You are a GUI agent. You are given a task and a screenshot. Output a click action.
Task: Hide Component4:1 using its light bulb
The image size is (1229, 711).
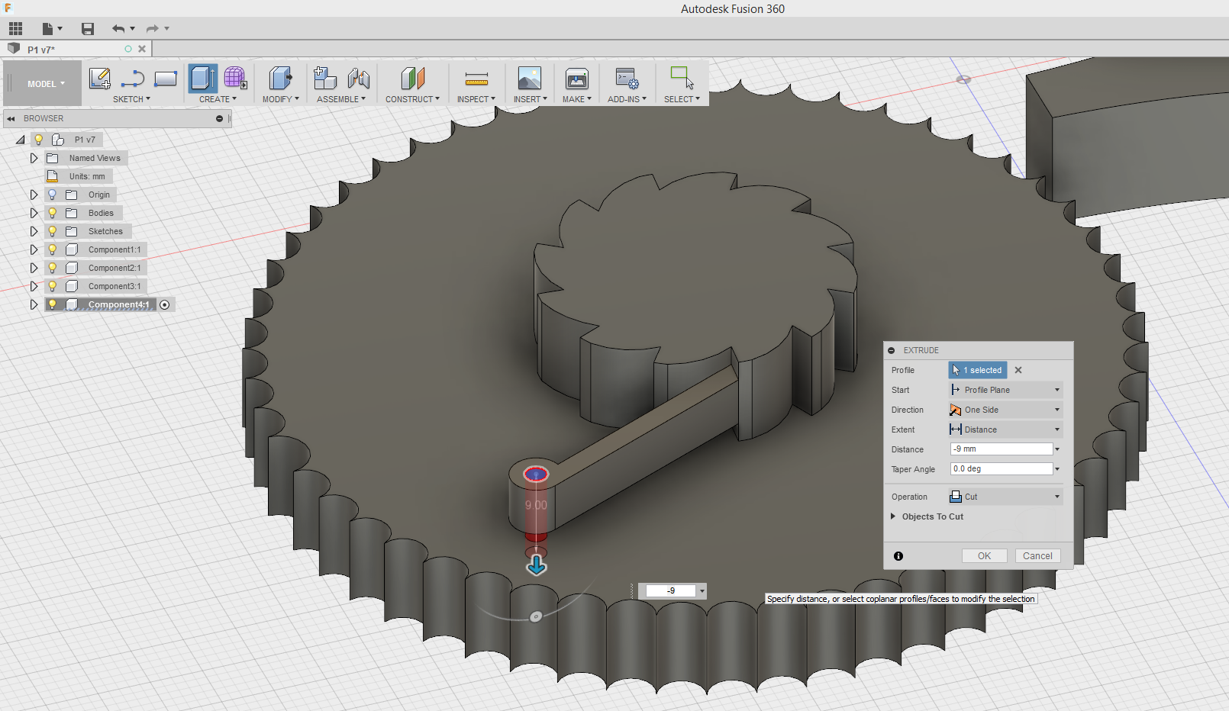pyautogui.click(x=53, y=304)
